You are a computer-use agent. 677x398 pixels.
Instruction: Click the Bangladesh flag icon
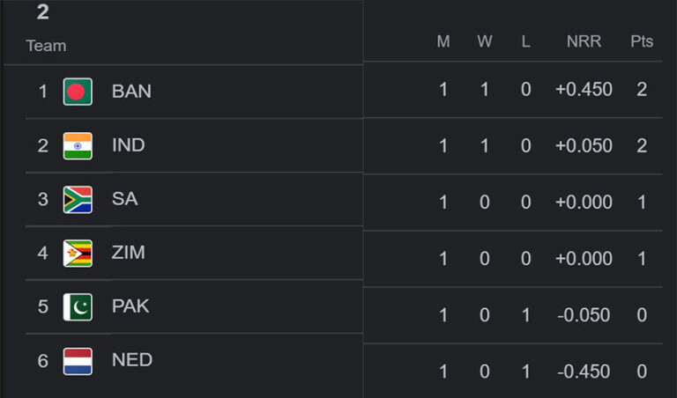[x=78, y=92]
